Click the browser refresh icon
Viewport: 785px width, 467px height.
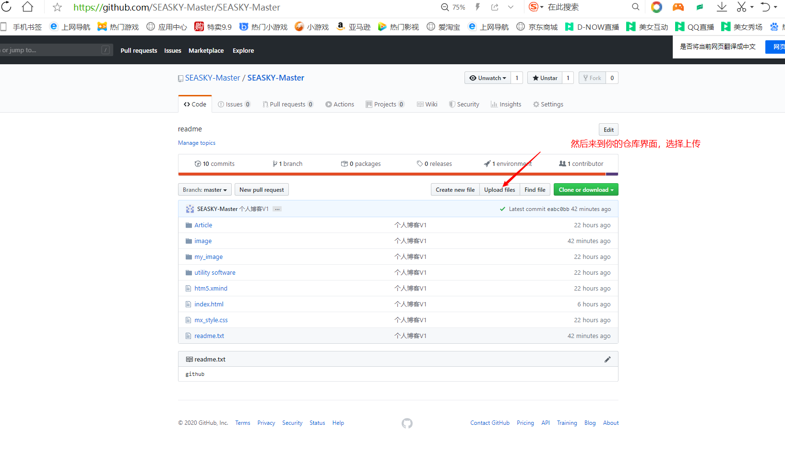[x=6, y=7]
